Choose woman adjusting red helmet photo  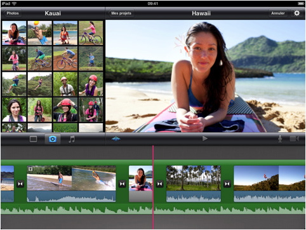click(x=65, y=109)
